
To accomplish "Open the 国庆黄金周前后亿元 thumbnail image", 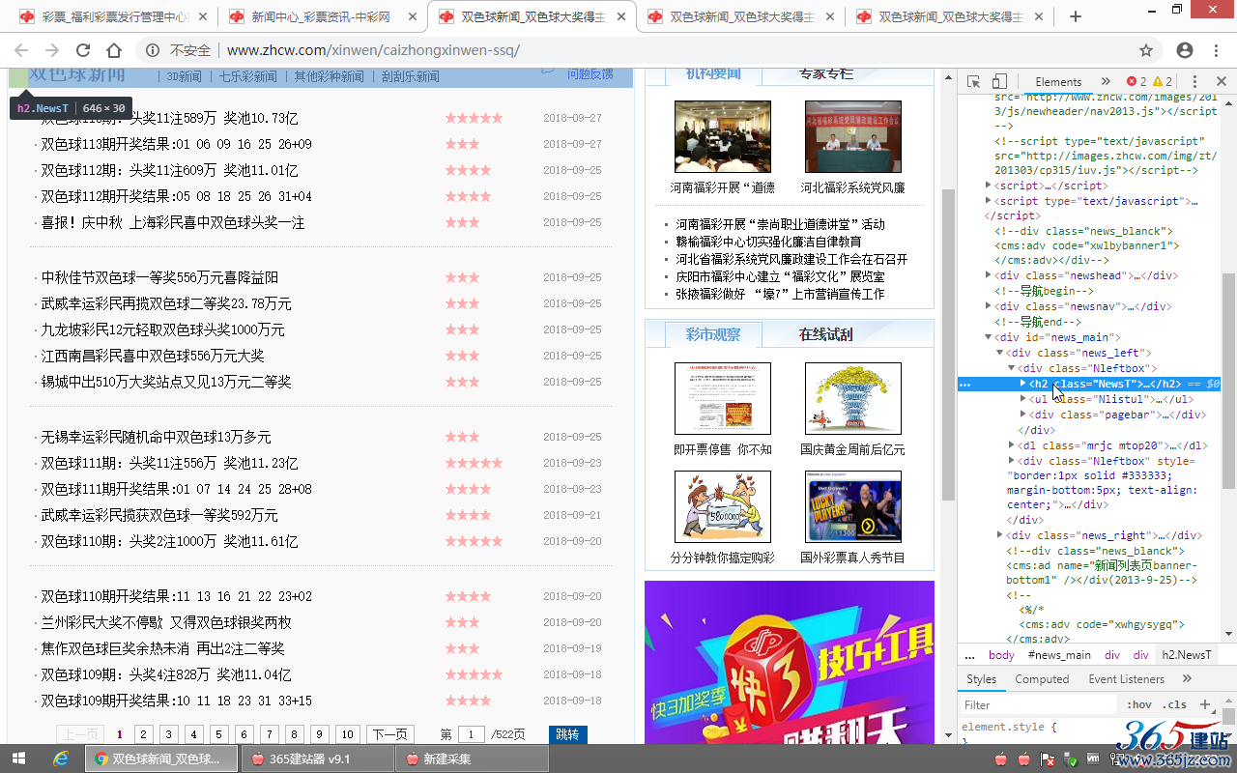I will (853, 398).
